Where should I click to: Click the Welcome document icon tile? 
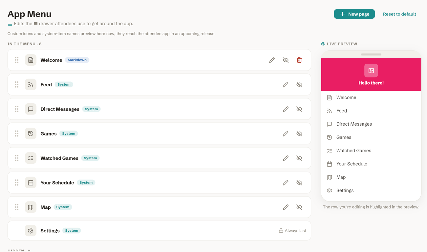[x=31, y=60]
